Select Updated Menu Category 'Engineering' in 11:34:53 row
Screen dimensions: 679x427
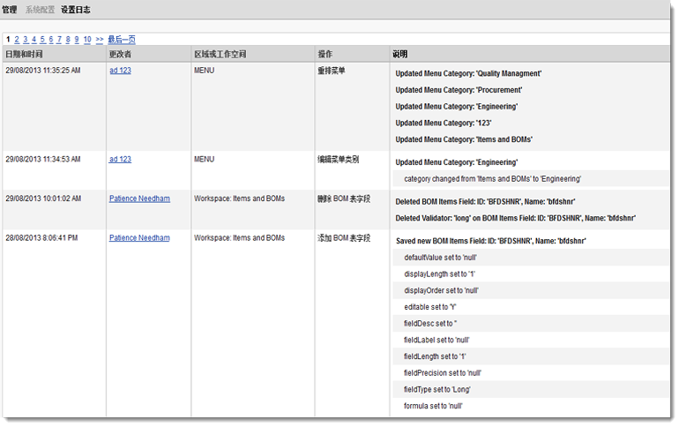(x=457, y=162)
